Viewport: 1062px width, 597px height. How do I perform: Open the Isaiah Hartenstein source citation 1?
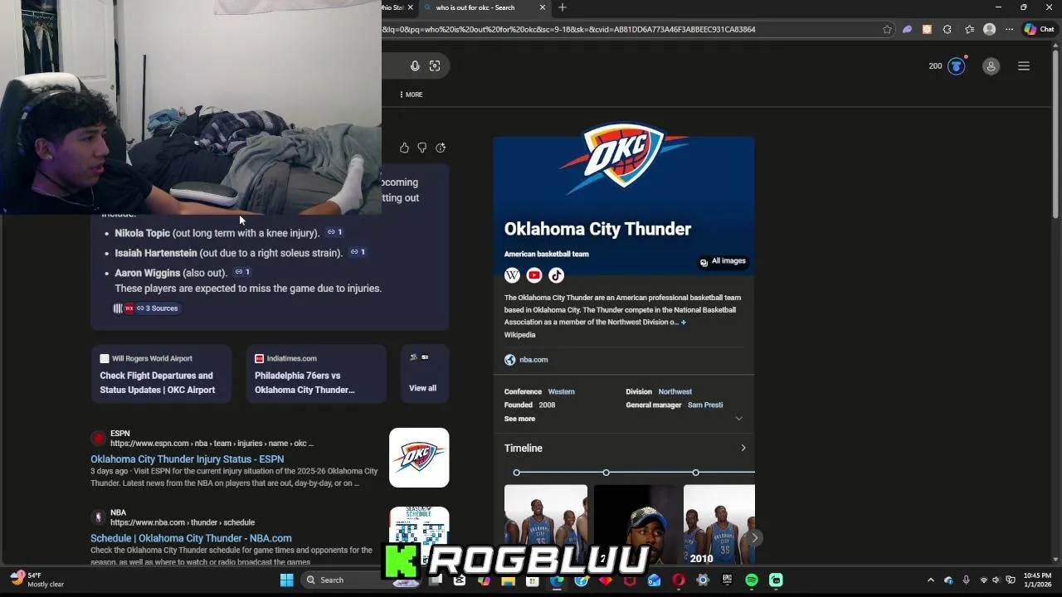[x=358, y=252]
